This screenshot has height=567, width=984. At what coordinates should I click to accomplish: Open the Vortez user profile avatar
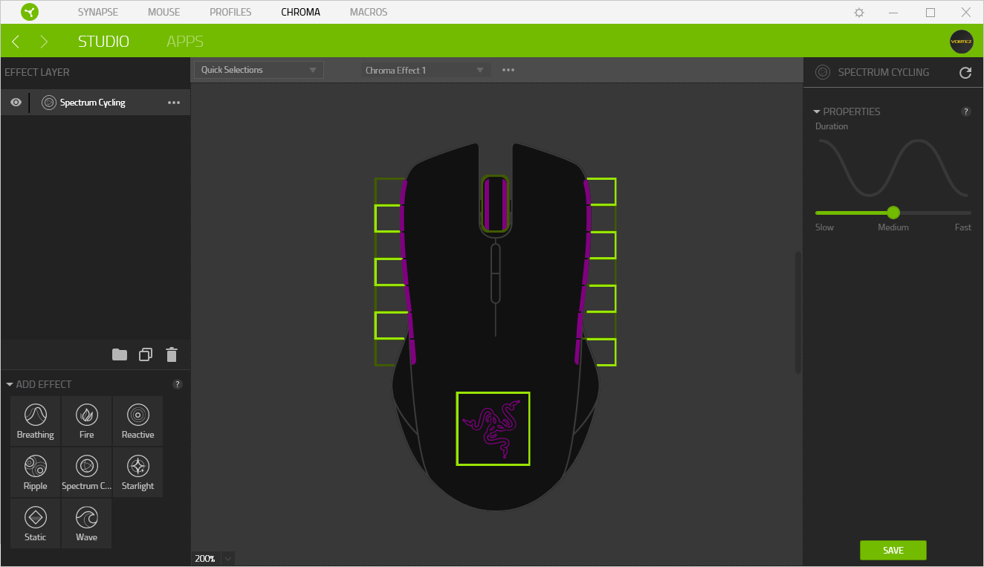tap(961, 42)
